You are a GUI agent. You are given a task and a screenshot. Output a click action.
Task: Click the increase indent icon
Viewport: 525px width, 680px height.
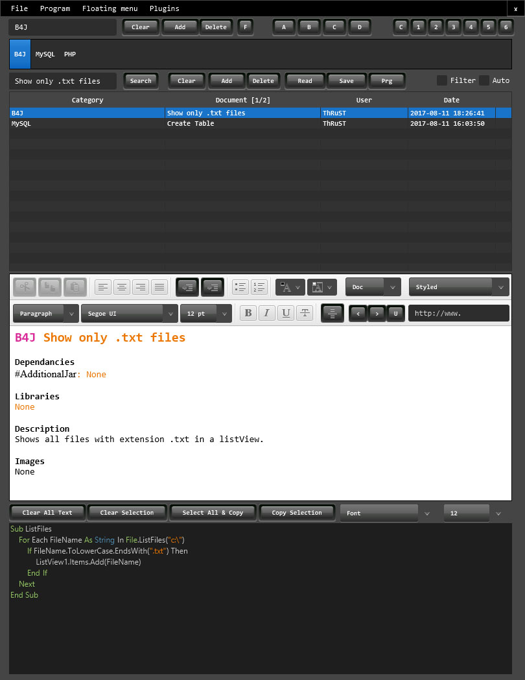point(211,287)
